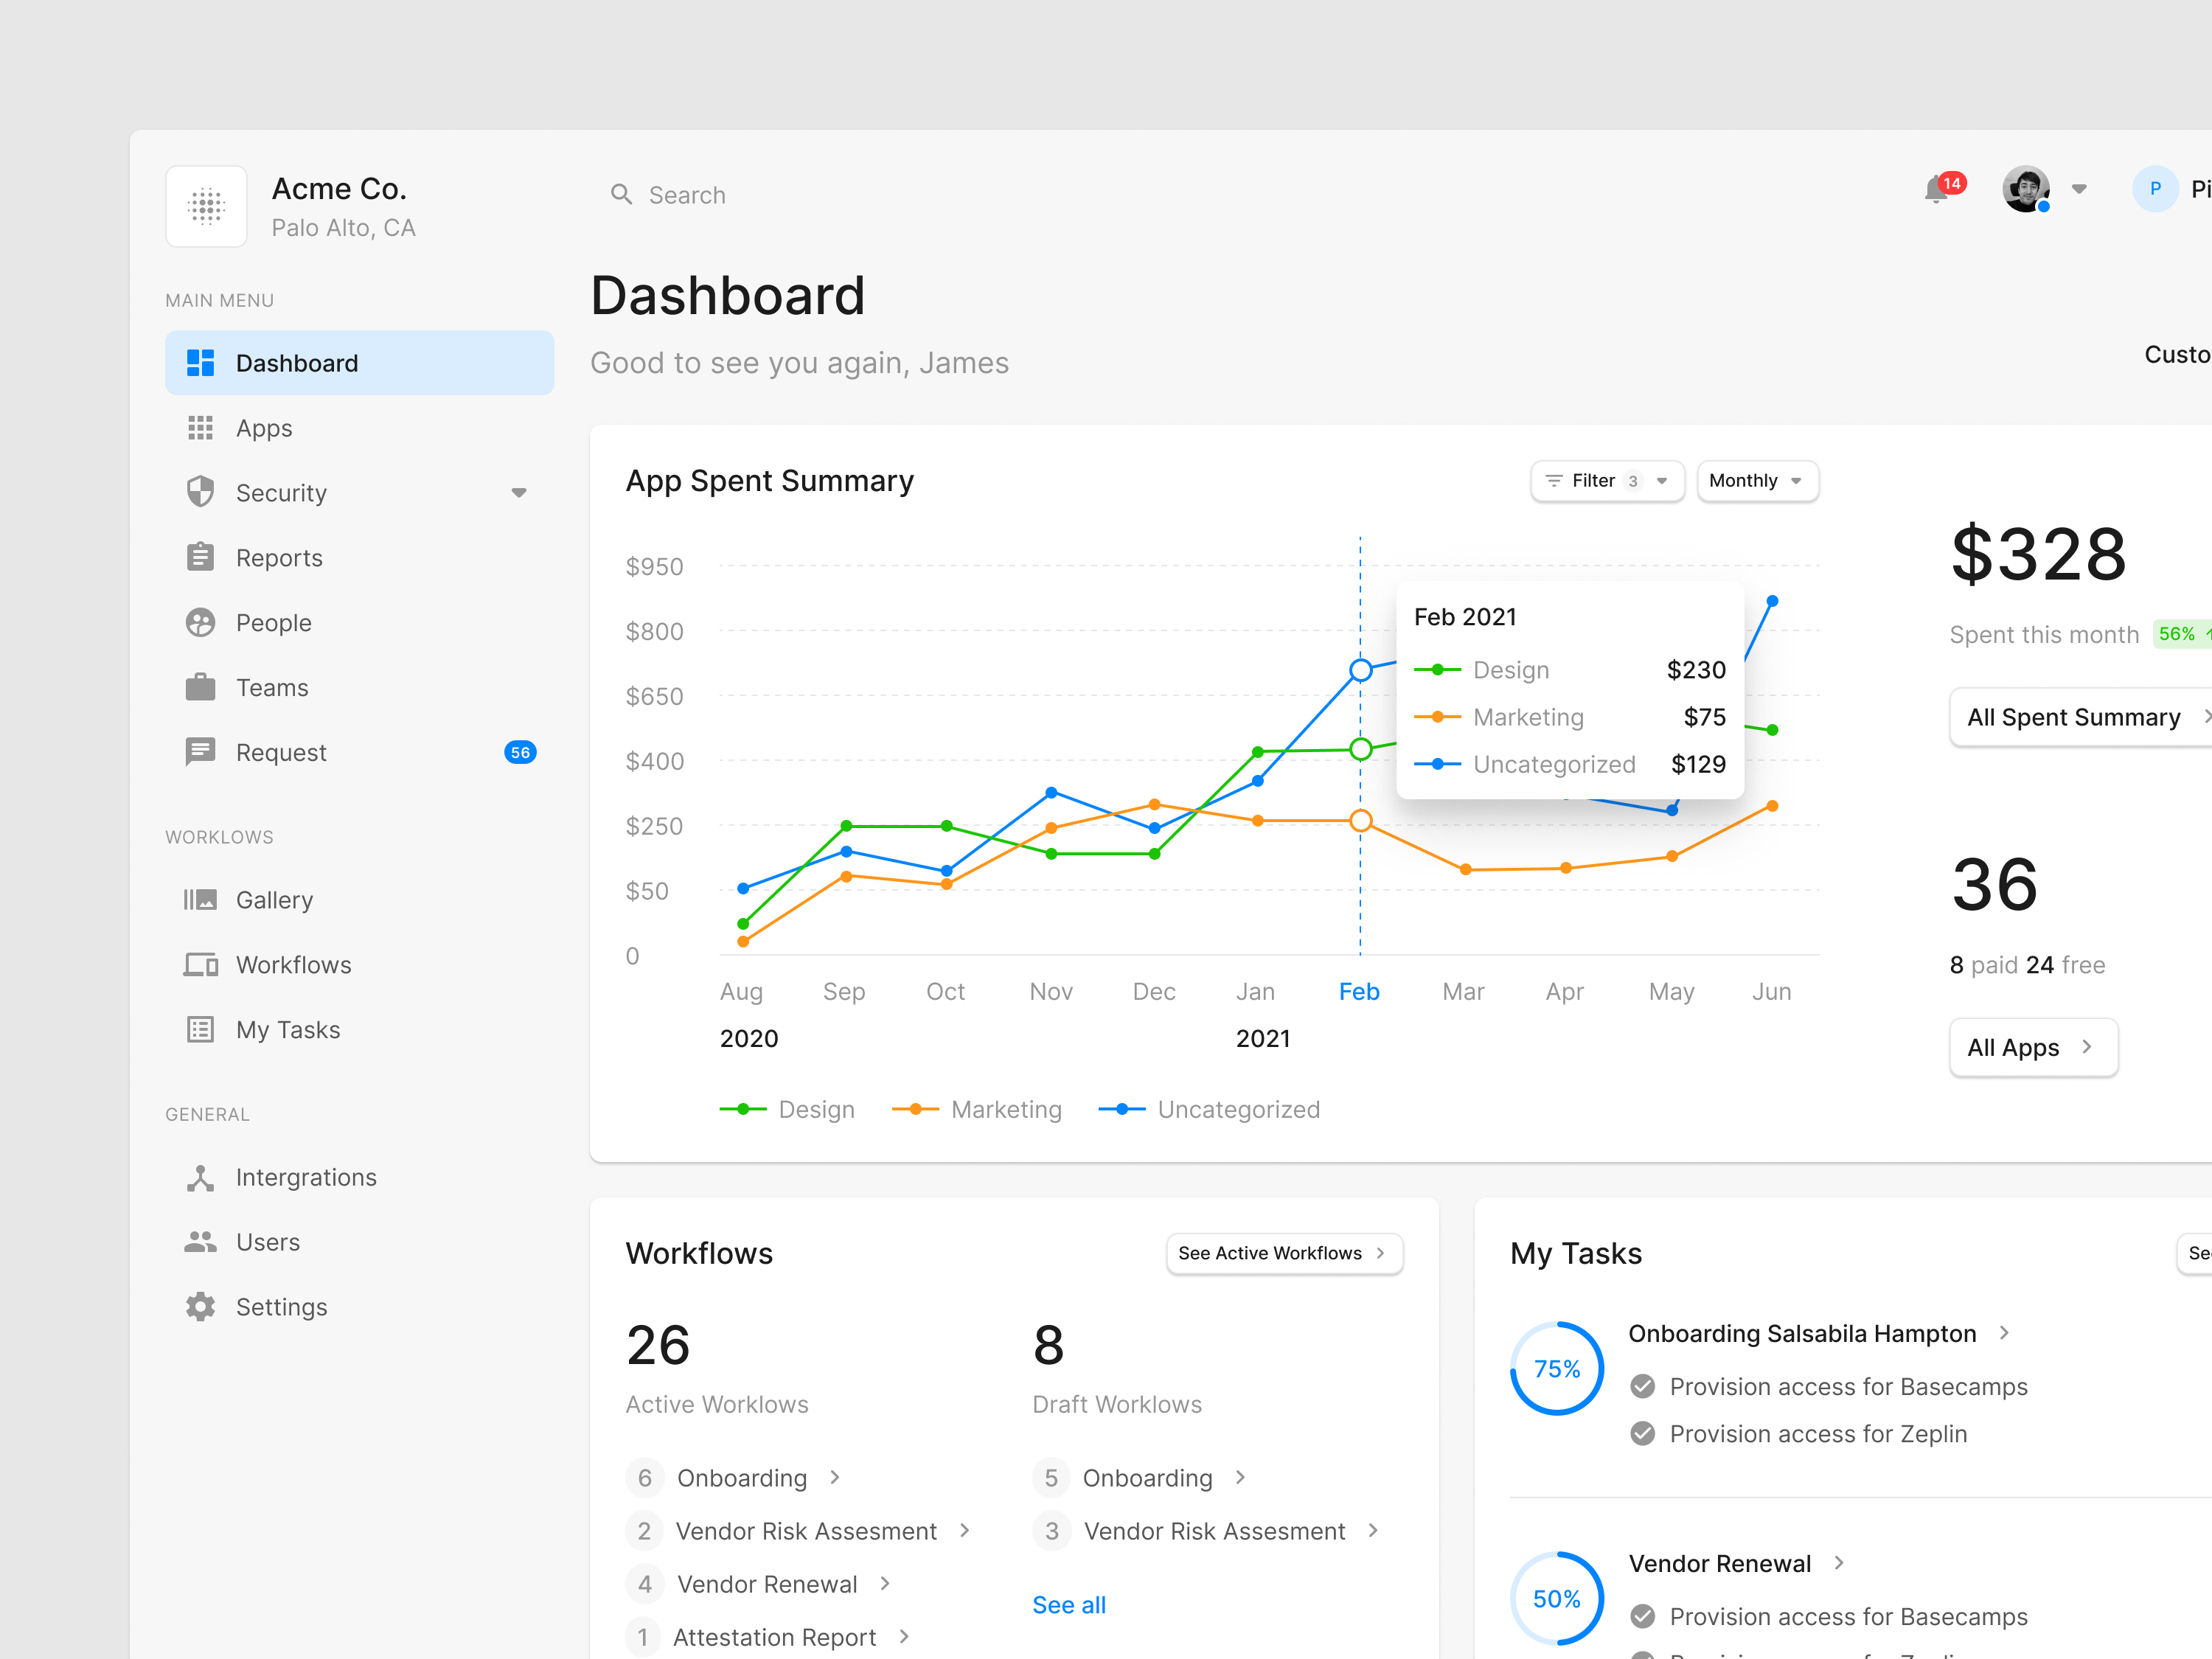Toggle Provision access for Basecamps under Onboarding
This screenshot has width=2212, height=1659.
pyautogui.click(x=1642, y=1386)
